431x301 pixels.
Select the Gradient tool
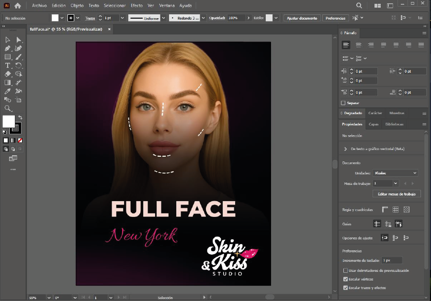[8, 83]
